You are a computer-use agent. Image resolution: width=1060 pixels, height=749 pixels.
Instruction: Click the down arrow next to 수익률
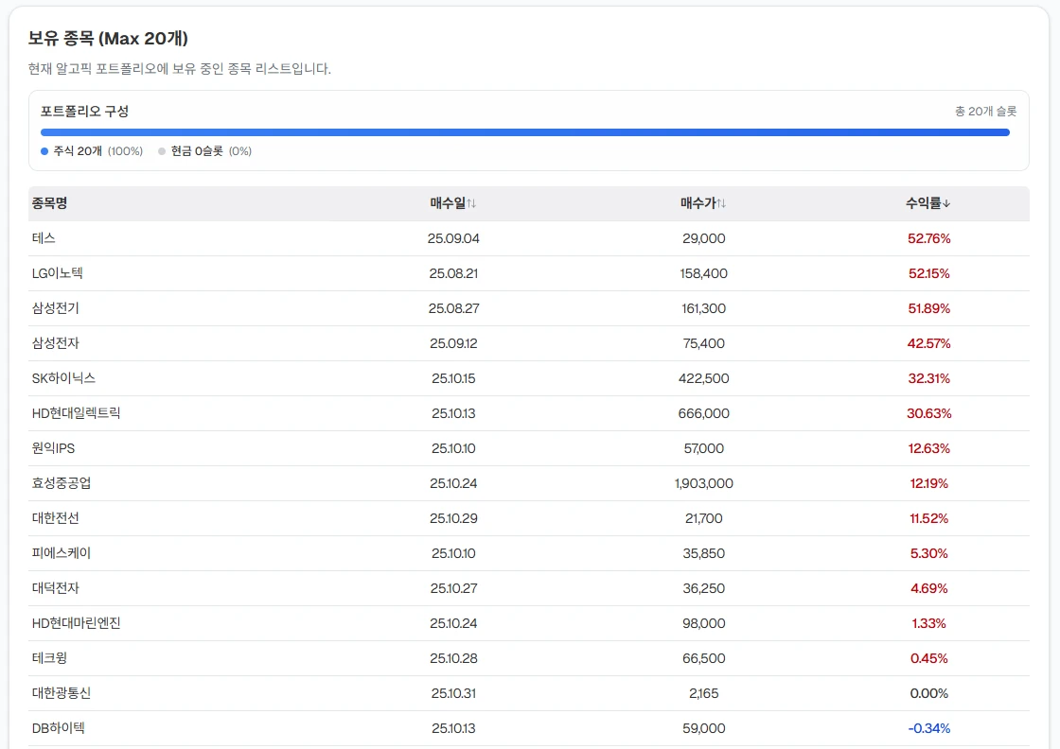point(946,203)
